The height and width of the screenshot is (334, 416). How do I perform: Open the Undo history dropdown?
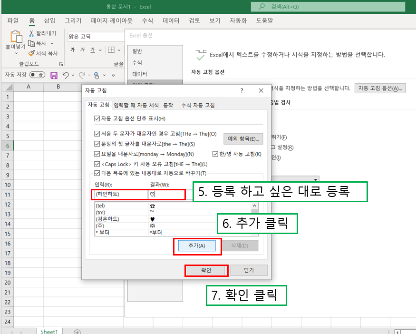click(73, 75)
